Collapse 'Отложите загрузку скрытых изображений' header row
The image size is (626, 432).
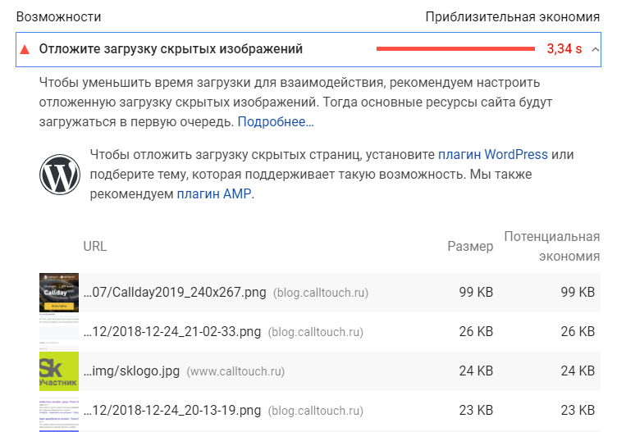click(x=308, y=49)
